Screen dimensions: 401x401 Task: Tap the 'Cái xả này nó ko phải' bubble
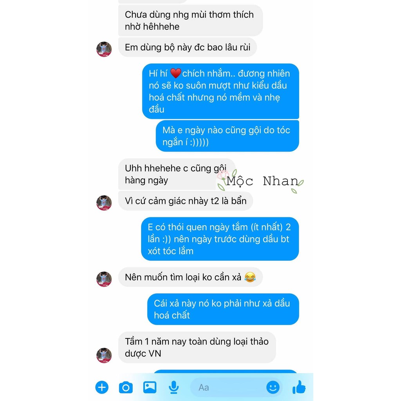pos(223,309)
